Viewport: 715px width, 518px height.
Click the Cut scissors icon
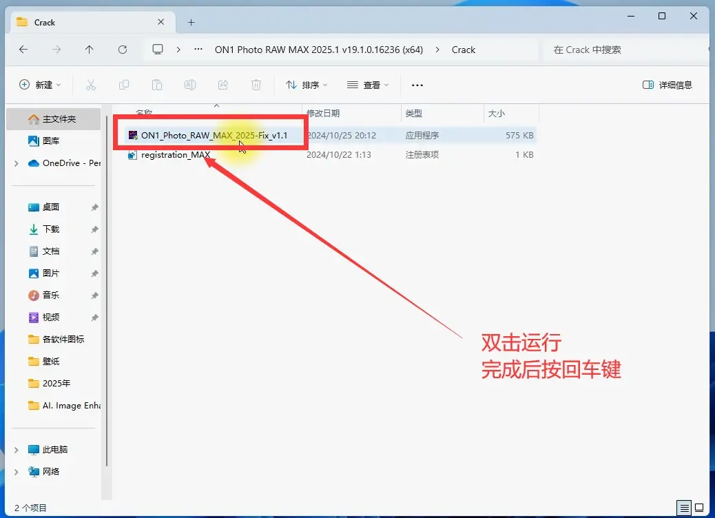coord(91,85)
